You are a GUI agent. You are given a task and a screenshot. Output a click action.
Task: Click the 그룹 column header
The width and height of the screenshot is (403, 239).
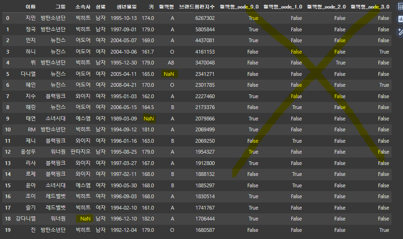point(61,7)
